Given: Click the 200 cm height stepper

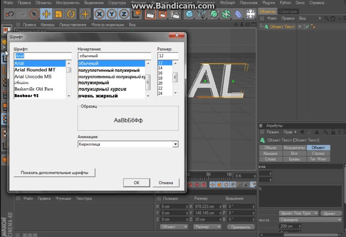Looking at the screenshot, I should pyautogui.click(x=300, y=226).
